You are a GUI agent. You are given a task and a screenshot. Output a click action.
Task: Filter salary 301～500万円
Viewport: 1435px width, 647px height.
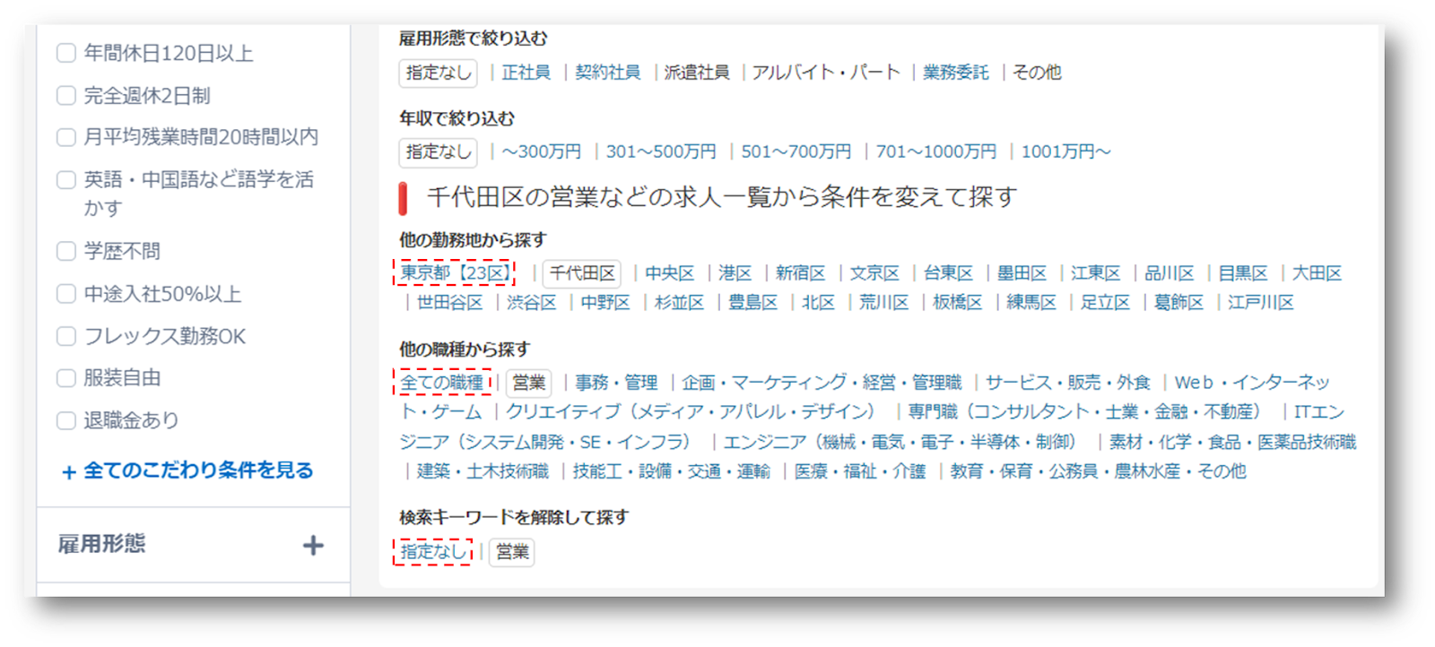coord(661,152)
